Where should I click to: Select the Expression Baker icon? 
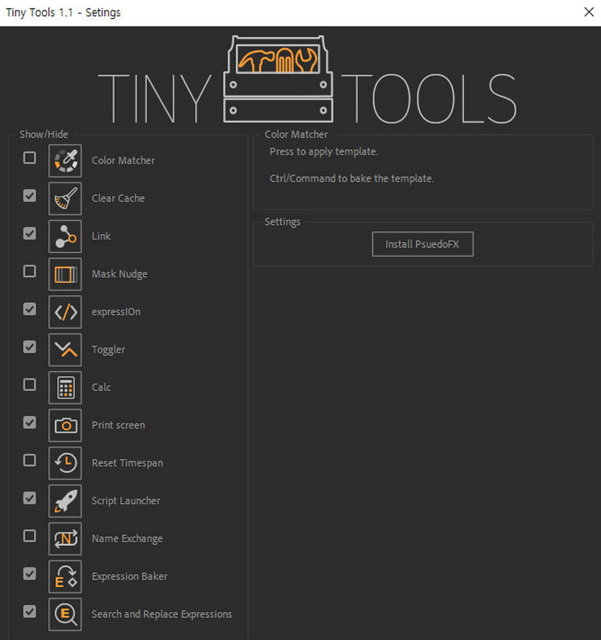pyautogui.click(x=65, y=576)
